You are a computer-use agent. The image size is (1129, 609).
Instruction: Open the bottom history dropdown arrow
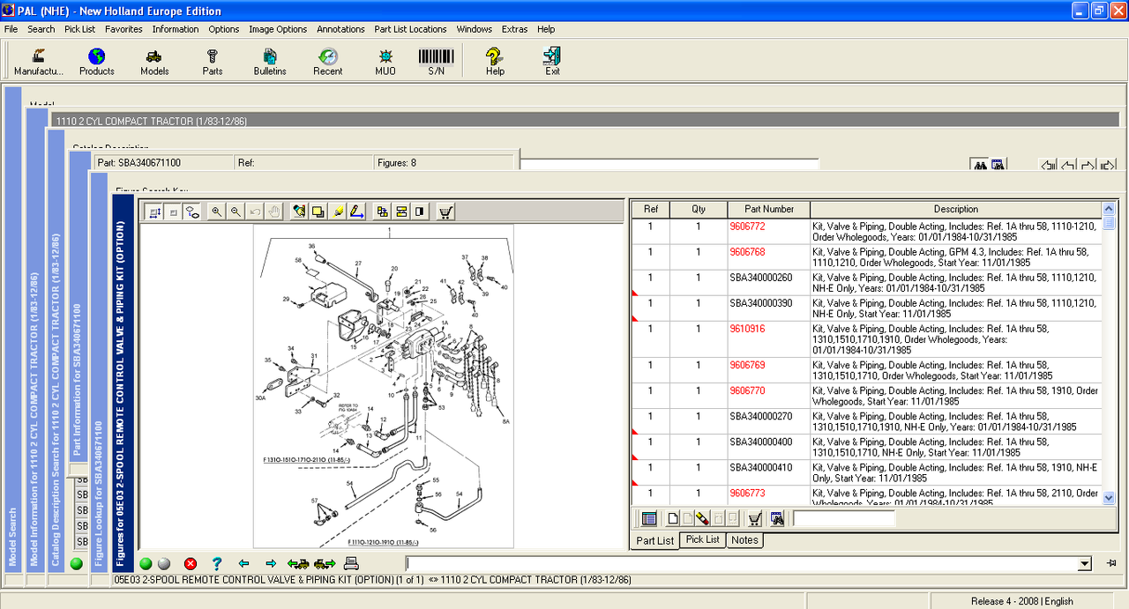click(1084, 564)
